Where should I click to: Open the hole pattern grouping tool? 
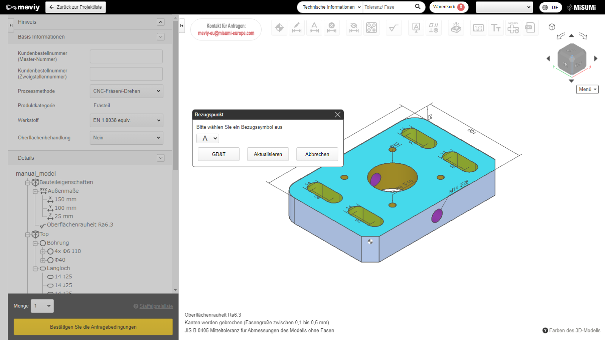371,28
